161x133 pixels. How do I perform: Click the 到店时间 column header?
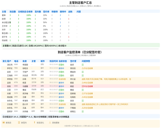(54, 61)
